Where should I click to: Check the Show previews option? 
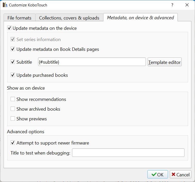[x=13, y=119]
